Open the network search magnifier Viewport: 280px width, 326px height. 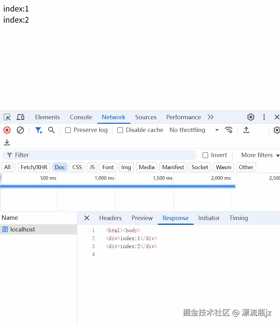[x=51, y=130]
